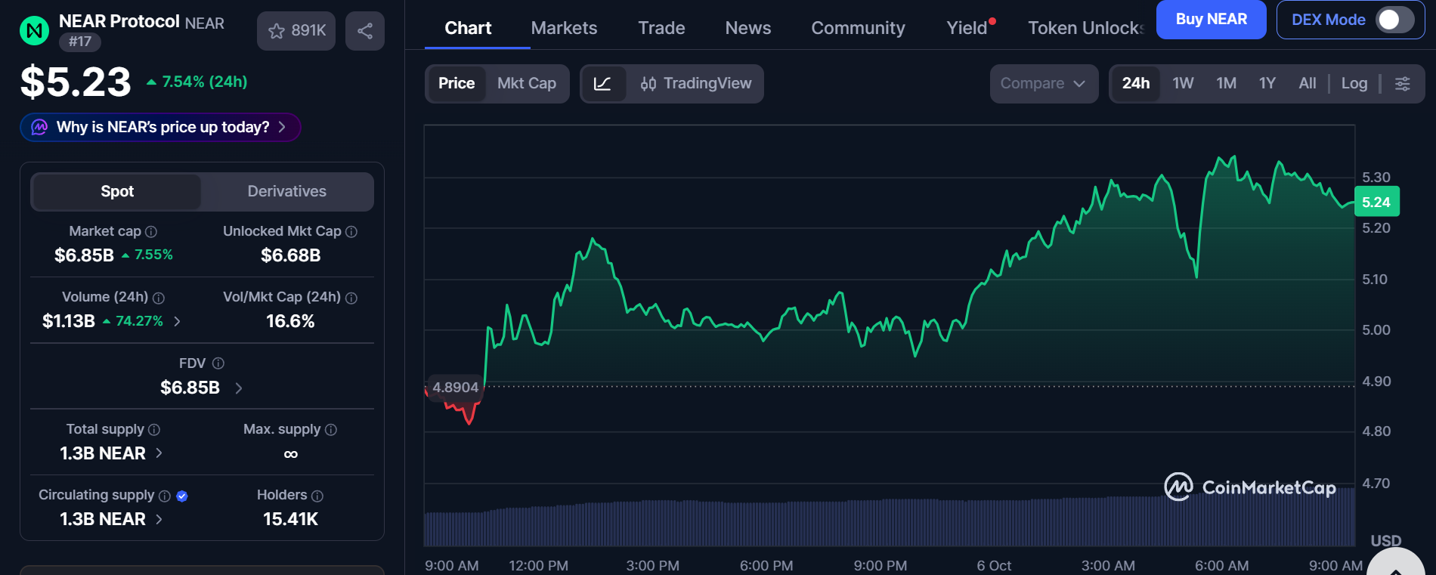1436x575 pixels.
Task: Open Why is NEAR's price up today
Action: click(161, 127)
